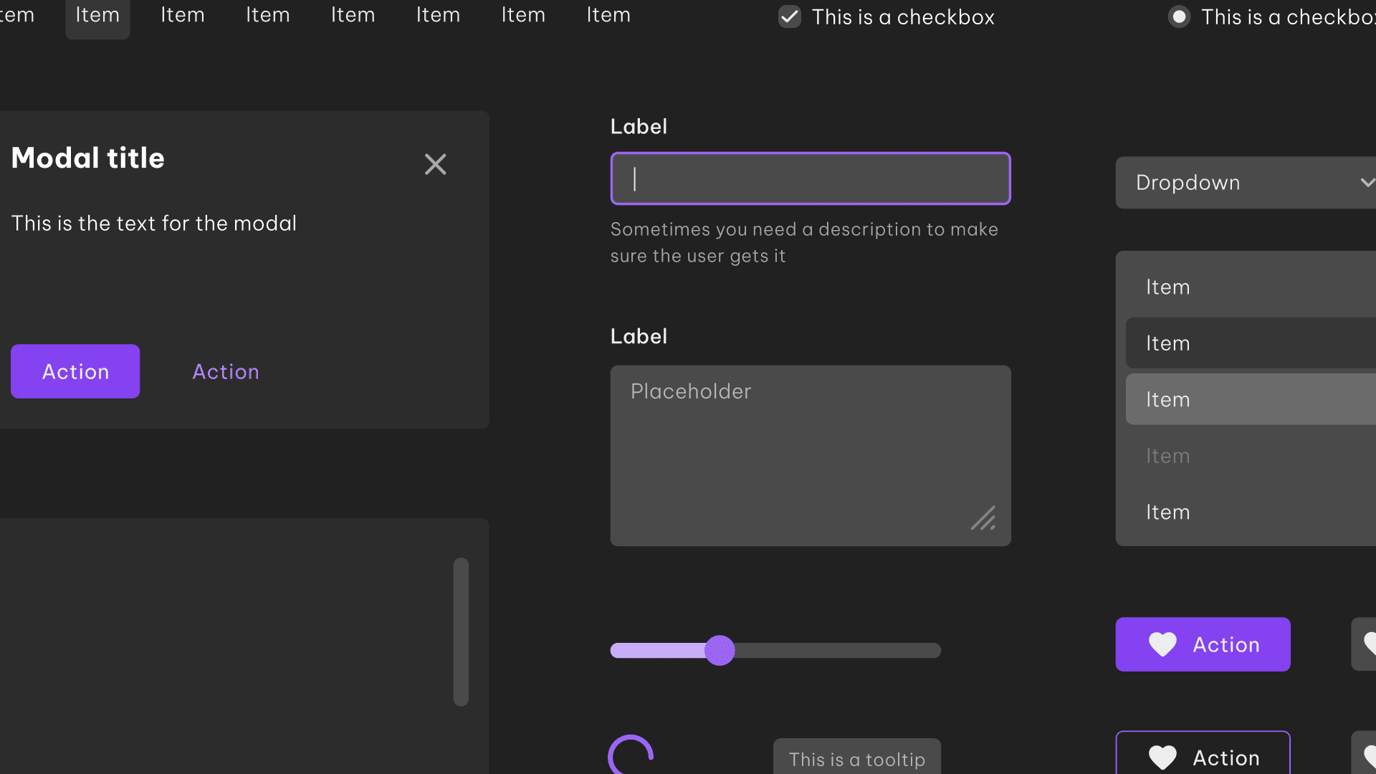Screen dimensions: 1376x774
Task: Click heart icon in filled purple Action button
Action: pos(1162,644)
